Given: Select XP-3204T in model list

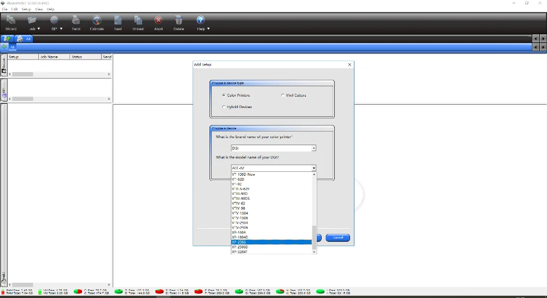Looking at the screenshot, I should click(x=271, y=252).
